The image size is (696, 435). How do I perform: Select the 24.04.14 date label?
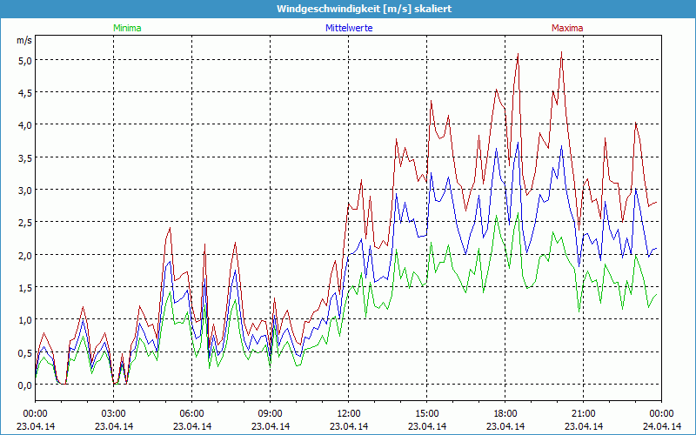[661, 426]
